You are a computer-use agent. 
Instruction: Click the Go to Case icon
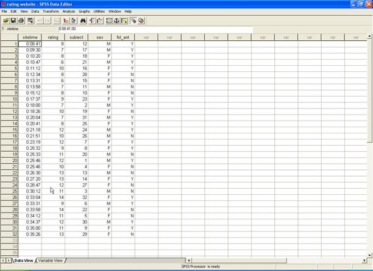pyautogui.click(x=66, y=20)
